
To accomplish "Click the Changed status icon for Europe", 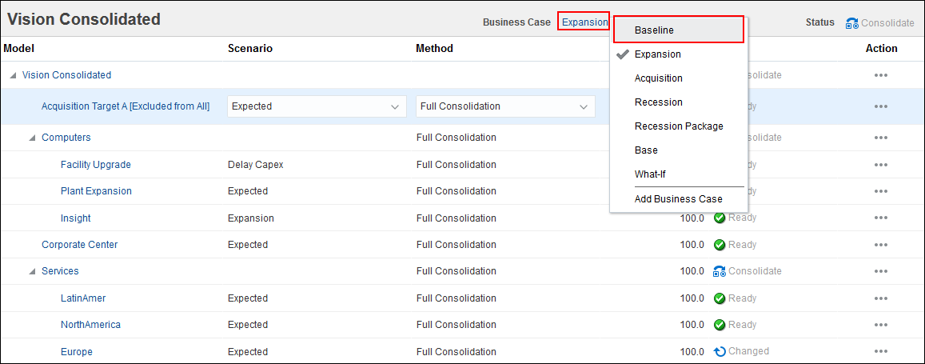I will (720, 351).
